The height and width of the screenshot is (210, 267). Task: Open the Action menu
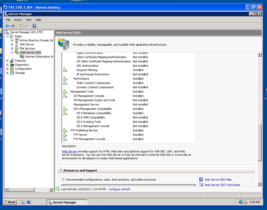18,20
